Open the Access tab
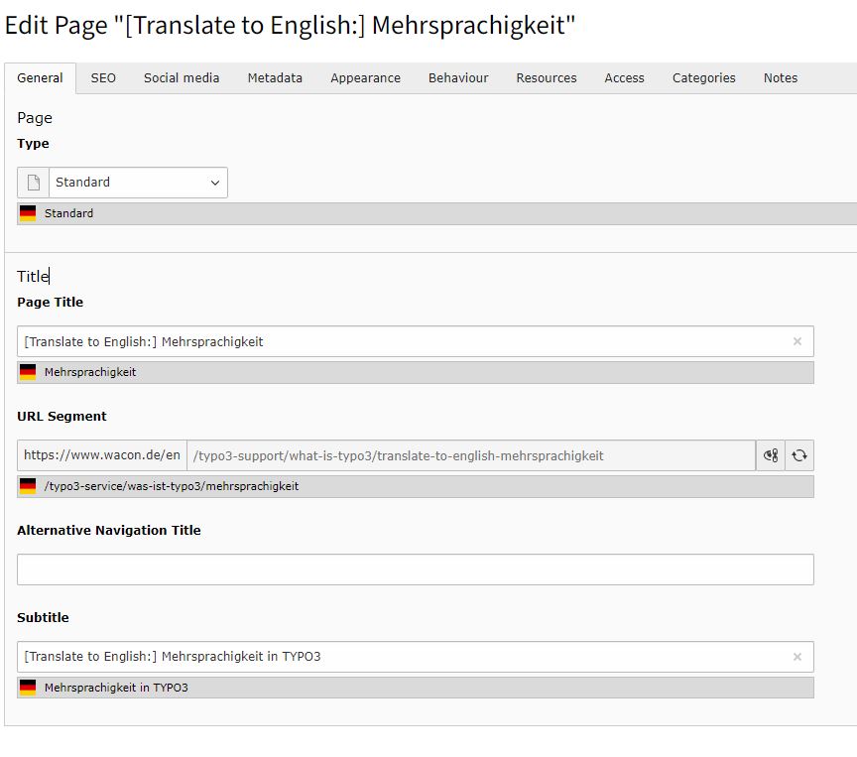Screen dimensions: 857x757 click(624, 78)
